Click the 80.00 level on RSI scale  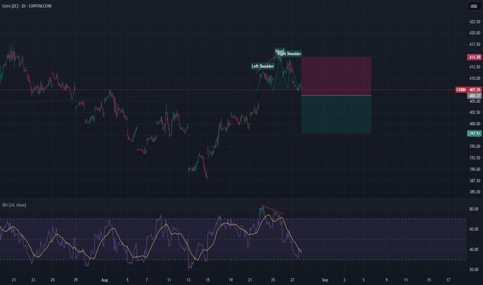pyautogui.click(x=474, y=209)
